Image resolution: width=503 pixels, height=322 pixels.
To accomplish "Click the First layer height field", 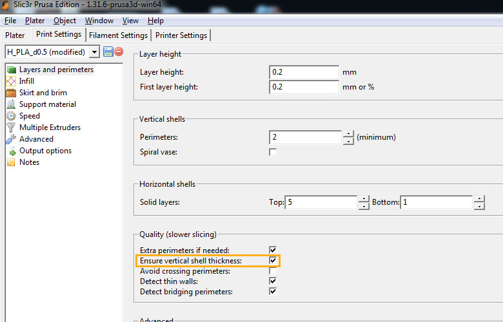I will [304, 87].
